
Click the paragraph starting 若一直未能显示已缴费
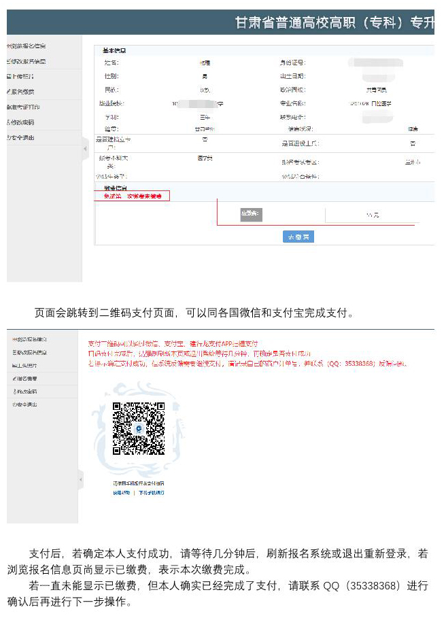click(218, 594)
